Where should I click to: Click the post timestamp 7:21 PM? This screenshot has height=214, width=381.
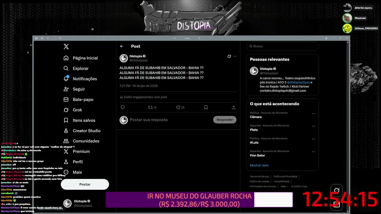[x=138, y=86]
